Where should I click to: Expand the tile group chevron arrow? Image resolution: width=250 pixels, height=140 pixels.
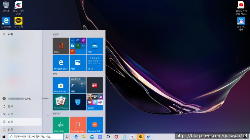[47, 115]
